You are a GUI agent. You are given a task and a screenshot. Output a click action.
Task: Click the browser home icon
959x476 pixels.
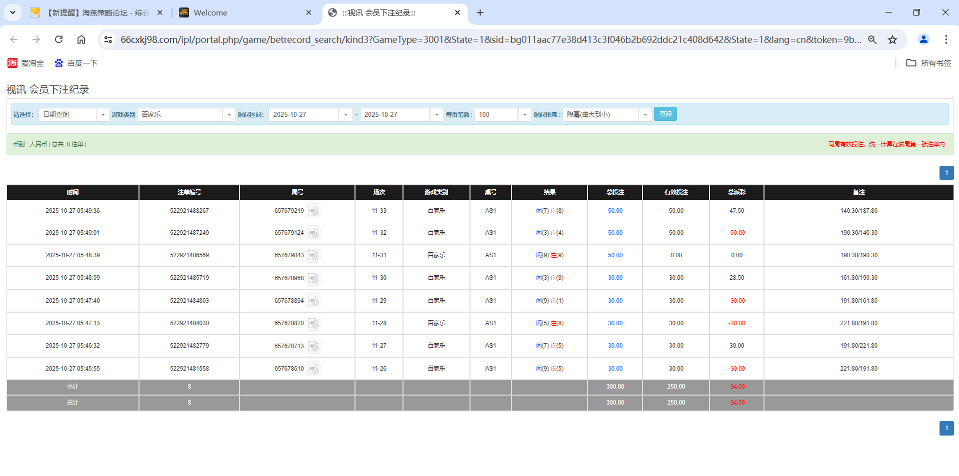[81, 39]
